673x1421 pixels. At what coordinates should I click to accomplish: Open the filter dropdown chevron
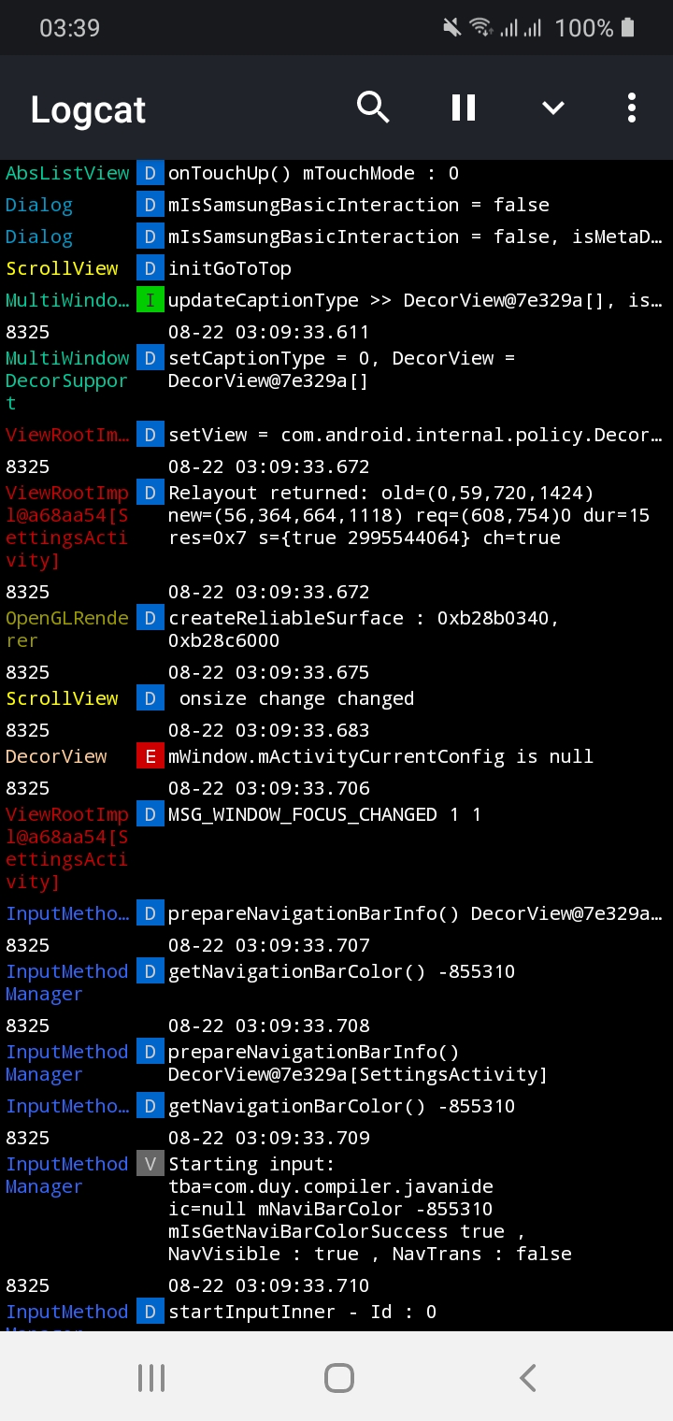click(x=552, y=108)
